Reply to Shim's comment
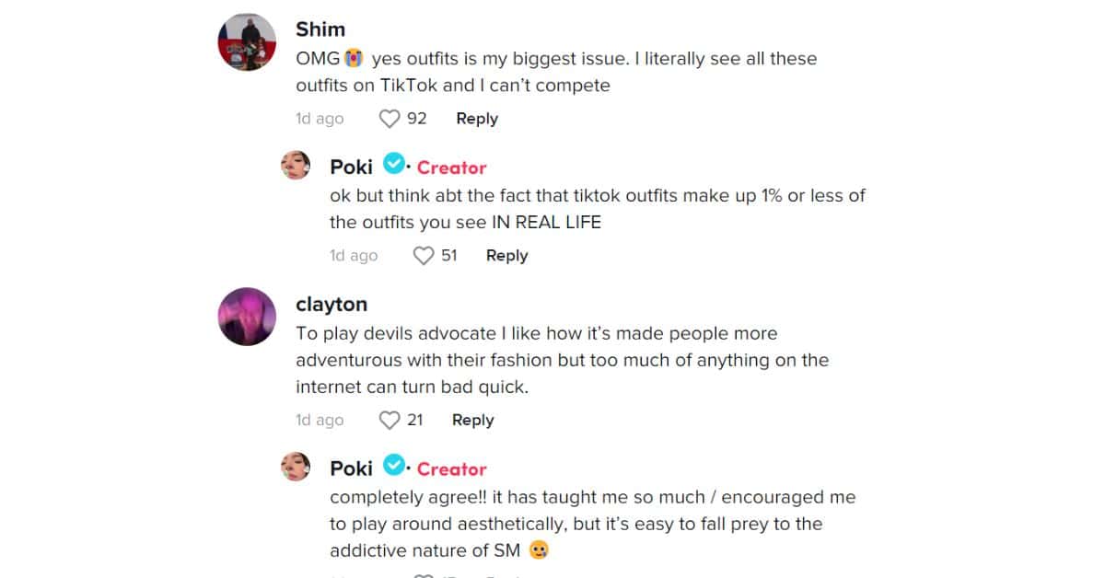This screenshot has height=578, width=1105. point(476,118)
